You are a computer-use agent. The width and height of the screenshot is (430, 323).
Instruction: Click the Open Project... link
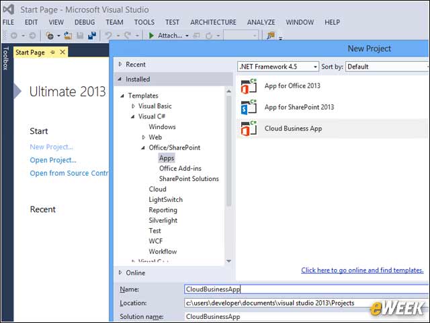point(53,160)
